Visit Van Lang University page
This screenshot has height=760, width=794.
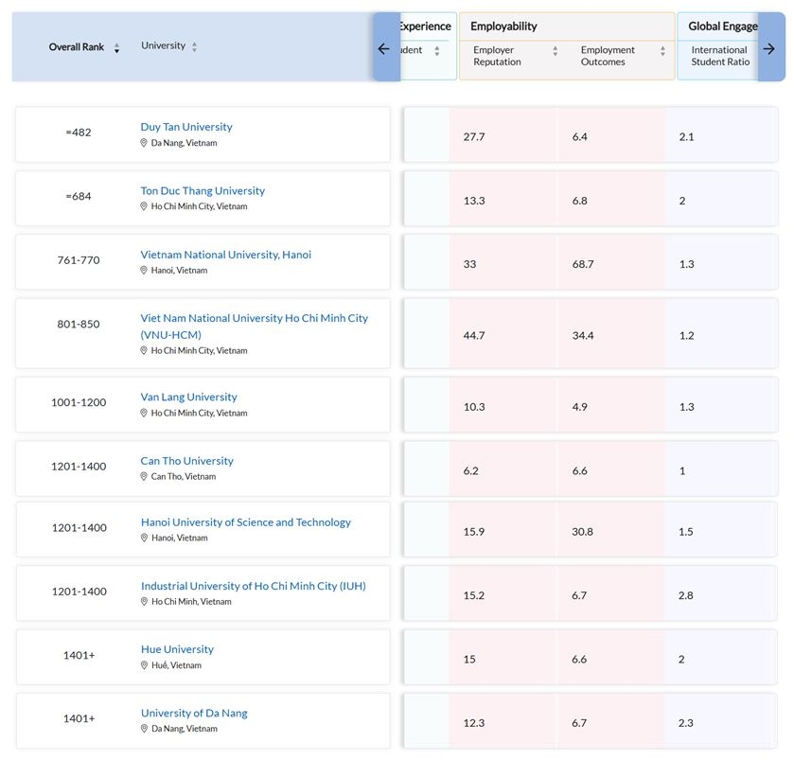(x=188, y=397)
